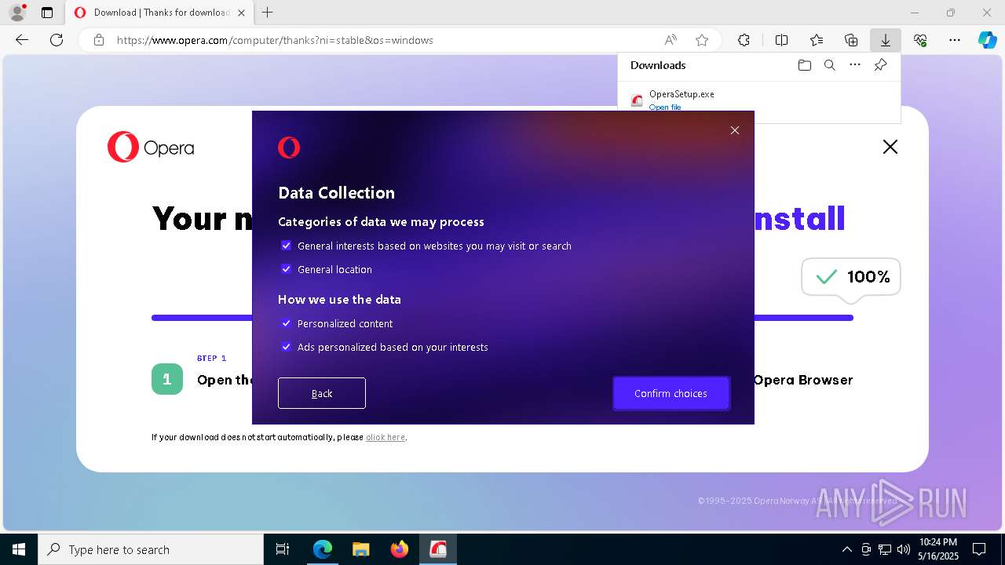
Task: Toggle the Personalized content checkbox
Action: click(x=287, y=323)
